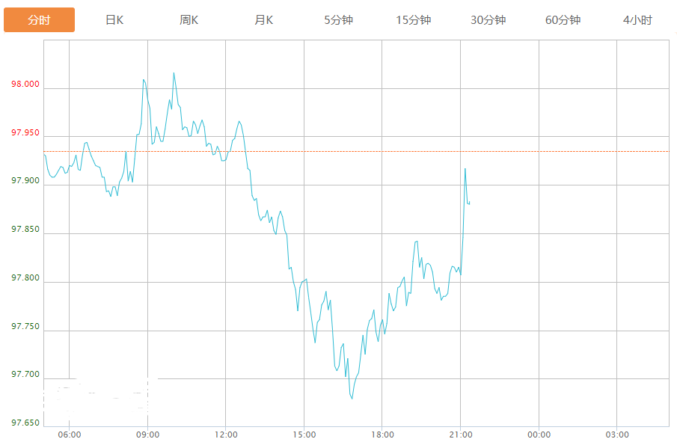
Task: Select the 分时 tab
Action: point(39,20)
